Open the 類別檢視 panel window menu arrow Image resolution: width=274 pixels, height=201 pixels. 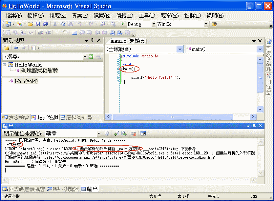click(87, 41)
